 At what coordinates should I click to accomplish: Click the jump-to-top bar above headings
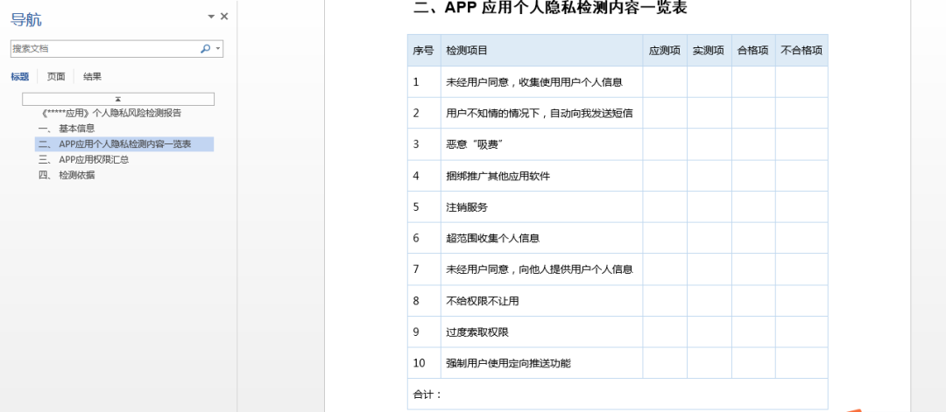(118, 99)
